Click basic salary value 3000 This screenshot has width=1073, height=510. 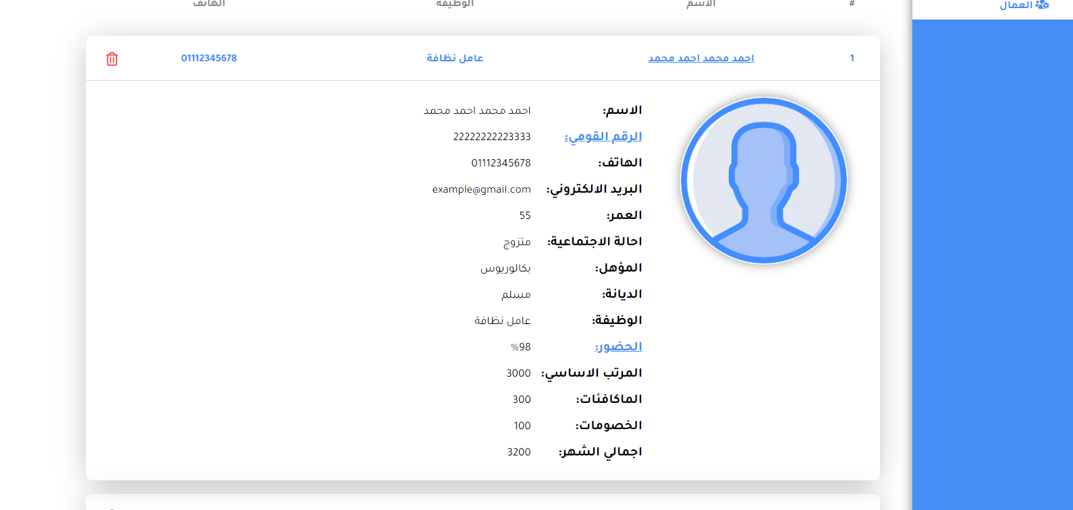point(518,373)
